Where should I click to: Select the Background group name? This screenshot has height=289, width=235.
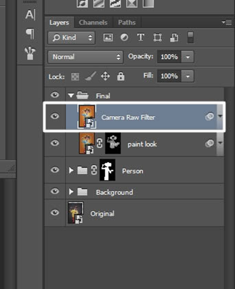pos(114,192)
